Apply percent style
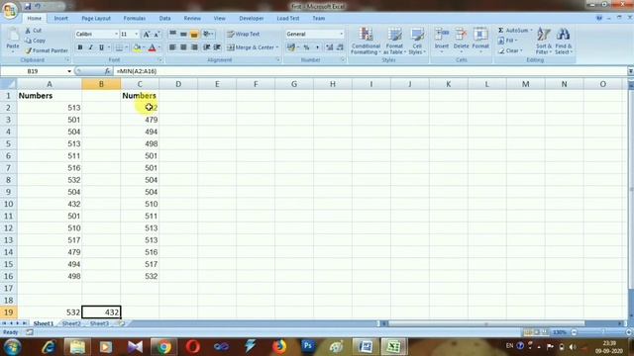The height and width of the screenshot is (356, 634). (306, 47)
